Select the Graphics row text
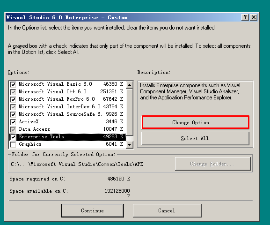This screenshot has width=270, height=225. (30, 144)
